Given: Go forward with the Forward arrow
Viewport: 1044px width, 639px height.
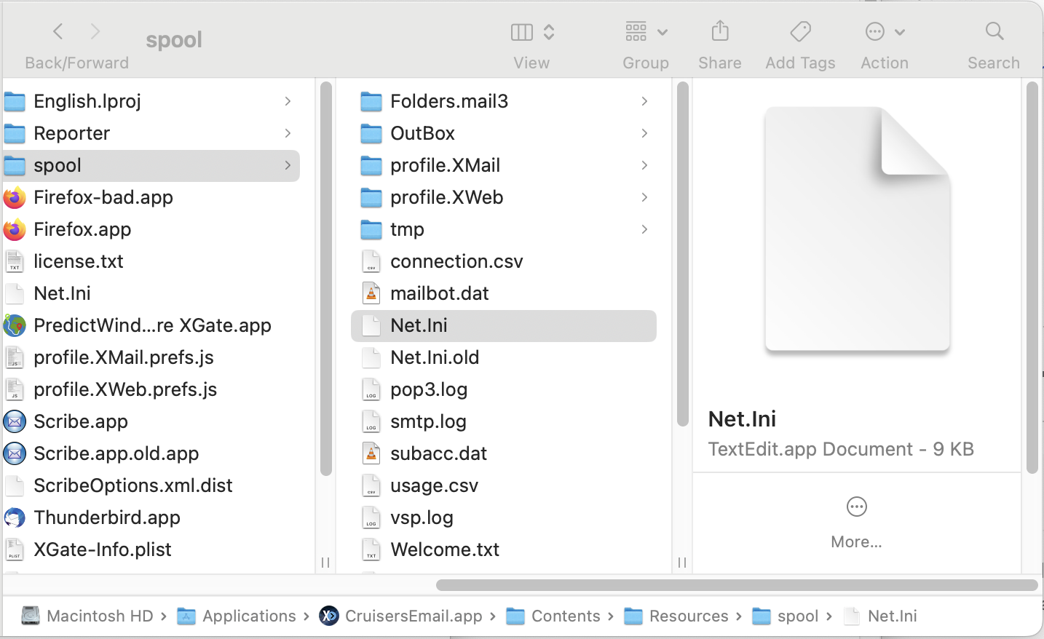Looking at the screenshot, I should (95, 31).
